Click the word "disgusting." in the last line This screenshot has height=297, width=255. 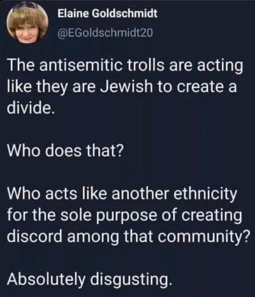pos(131,280)
